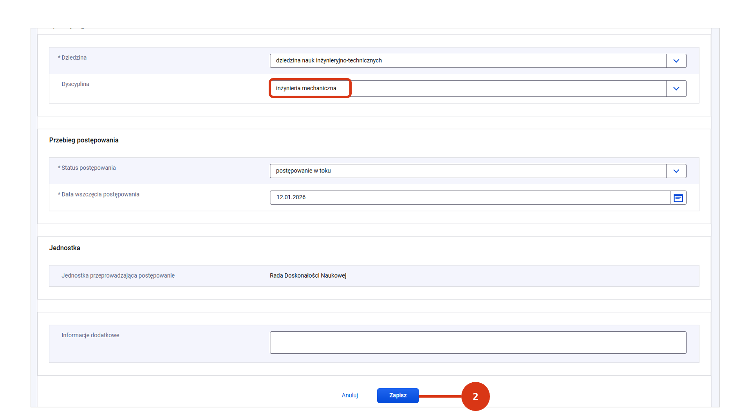Click the Anuluj link
748x418 pixels.
coord(349,395)
